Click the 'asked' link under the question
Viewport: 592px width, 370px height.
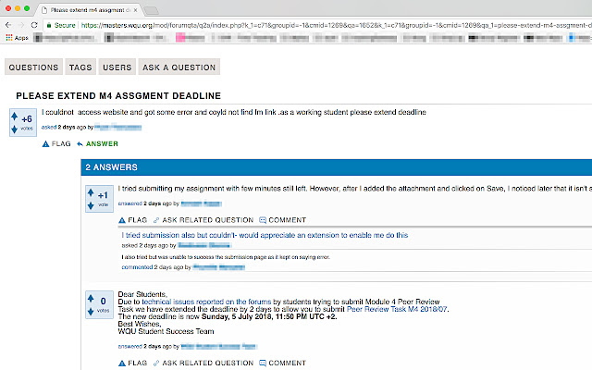[x=49, y=128]
